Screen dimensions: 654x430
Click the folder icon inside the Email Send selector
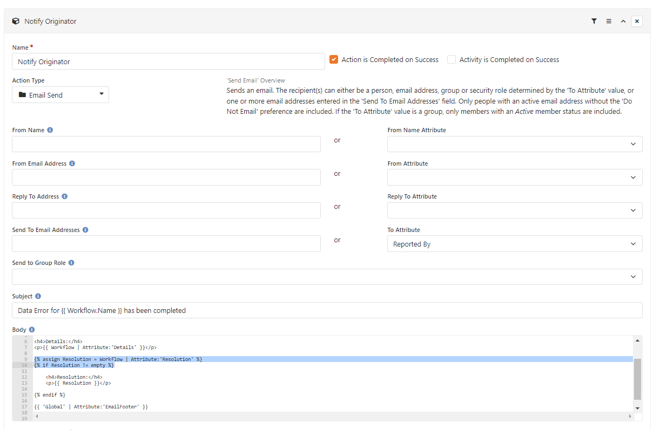(23, 94)
